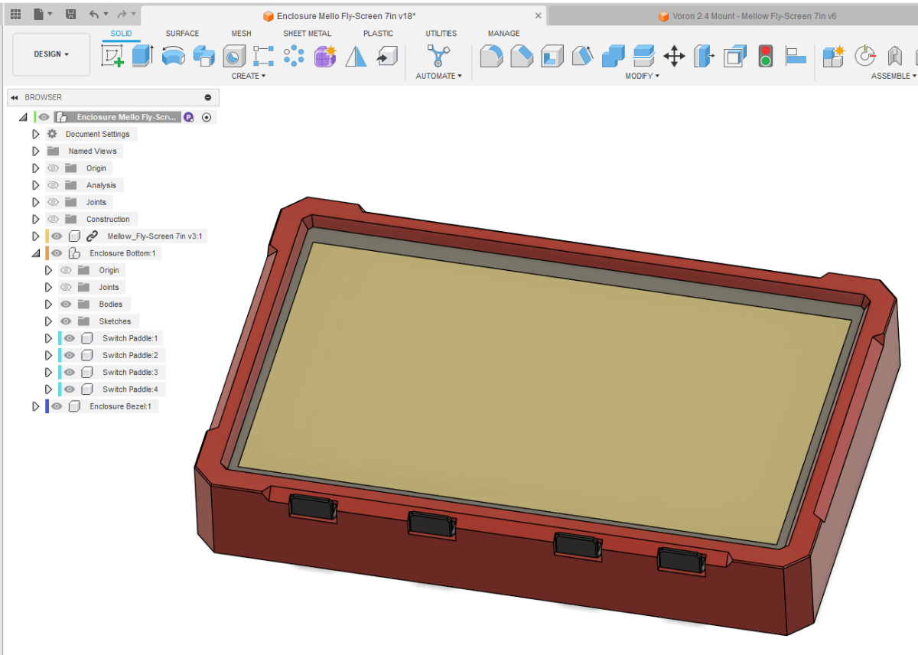Collapse the Enclosure Bottom:1 node

35,253
